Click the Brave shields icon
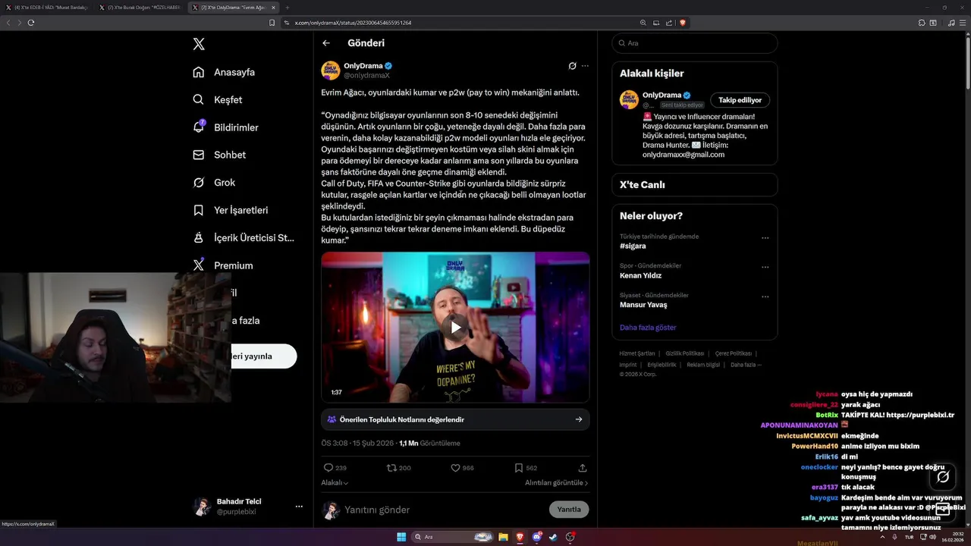The height and width of the screenshot is (546, 971). (683, 23)
